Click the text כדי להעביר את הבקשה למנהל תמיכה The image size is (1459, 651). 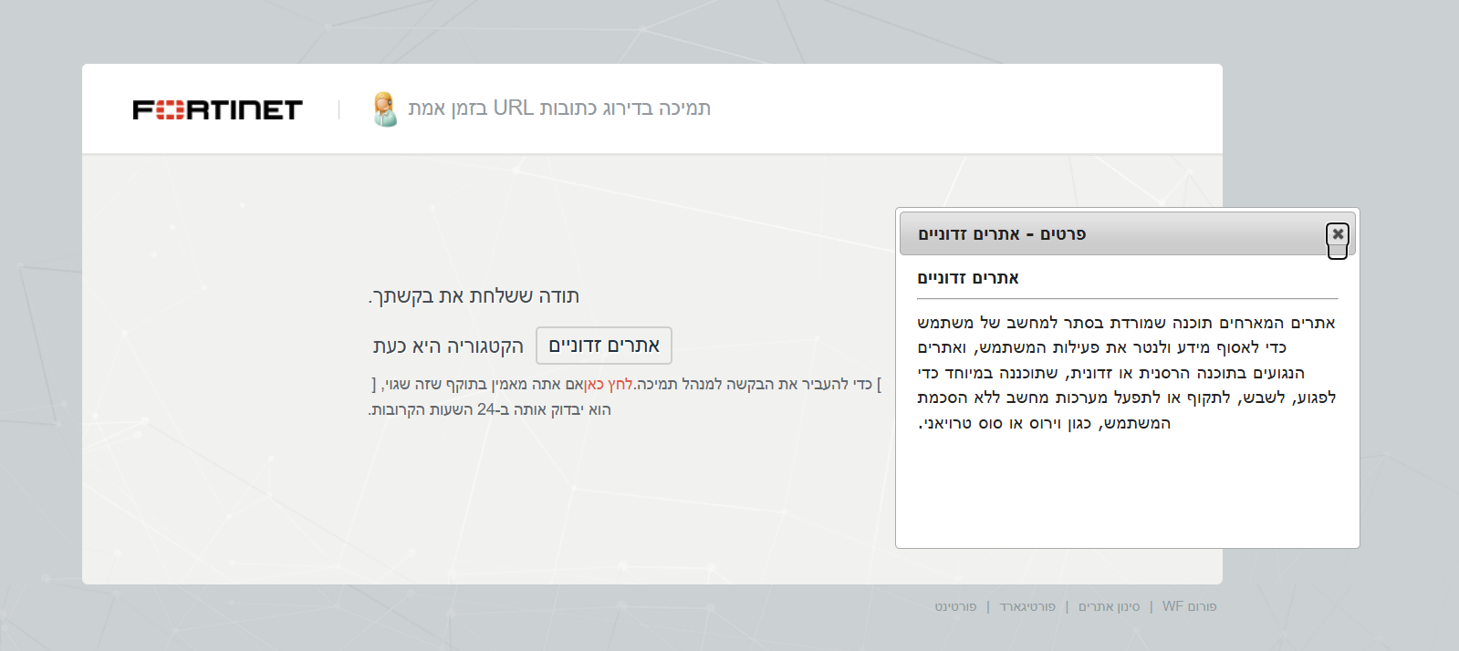[754, 385]
